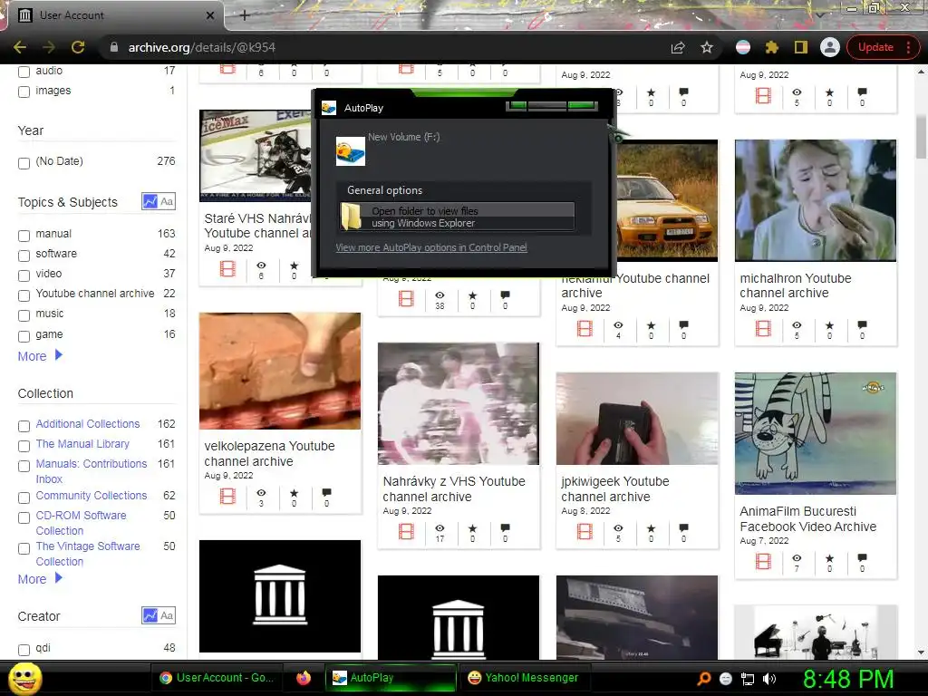
Task: Click the Update Chrome button
Action: (x=875, y=47)
